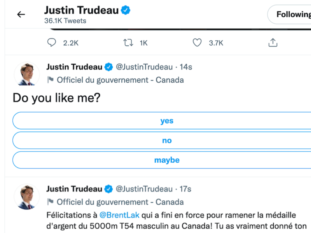
Task: Click the reply comment icon
Action: (52, 43)
